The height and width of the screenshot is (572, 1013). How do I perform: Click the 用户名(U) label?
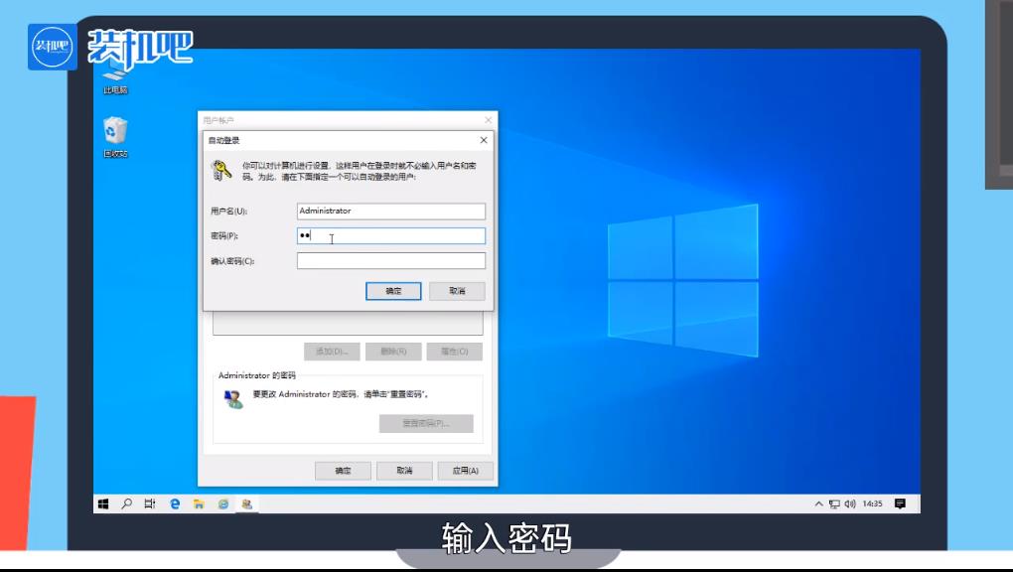pyautogui.click(x=228, y=212)
